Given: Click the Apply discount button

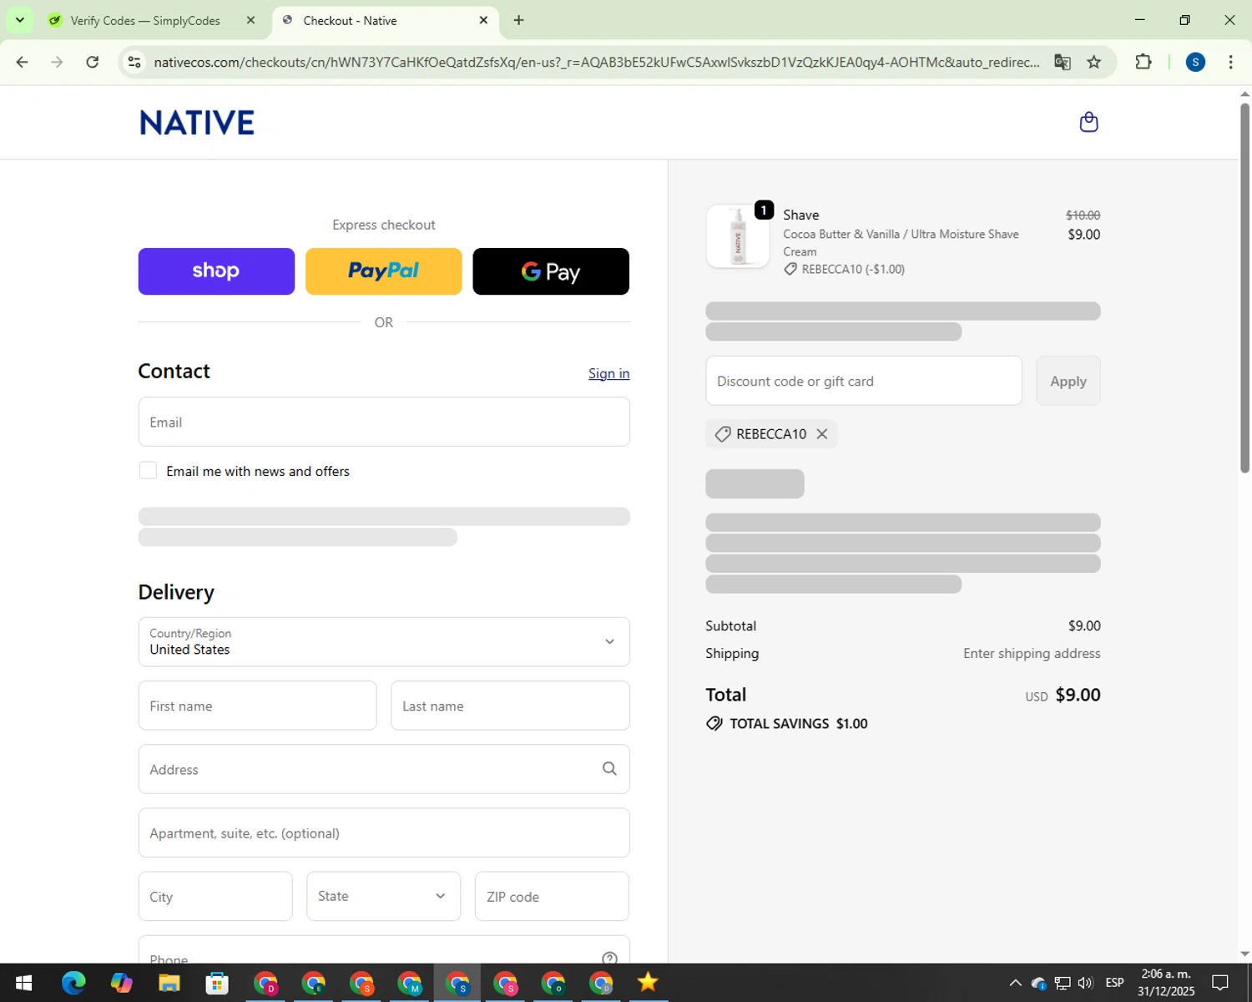Looking at the screenshot, I should pyautogui.click(x=1068, y=381).
